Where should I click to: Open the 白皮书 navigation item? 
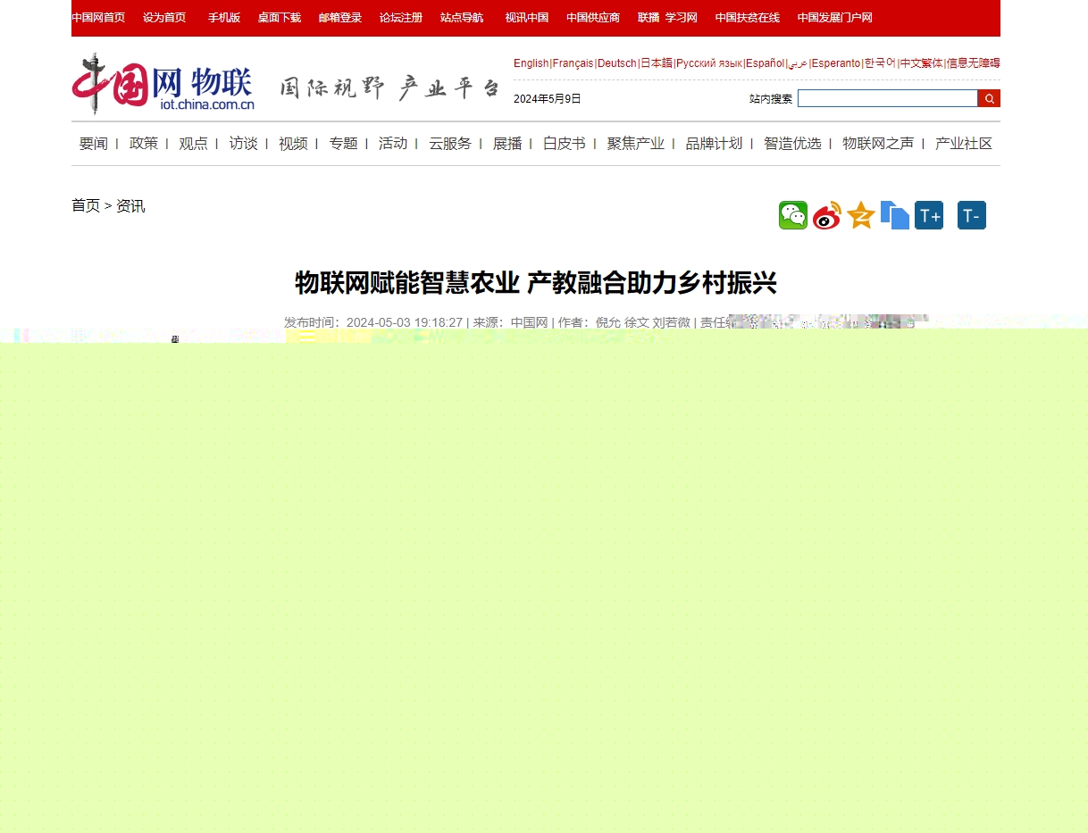[x=565, y=144]
